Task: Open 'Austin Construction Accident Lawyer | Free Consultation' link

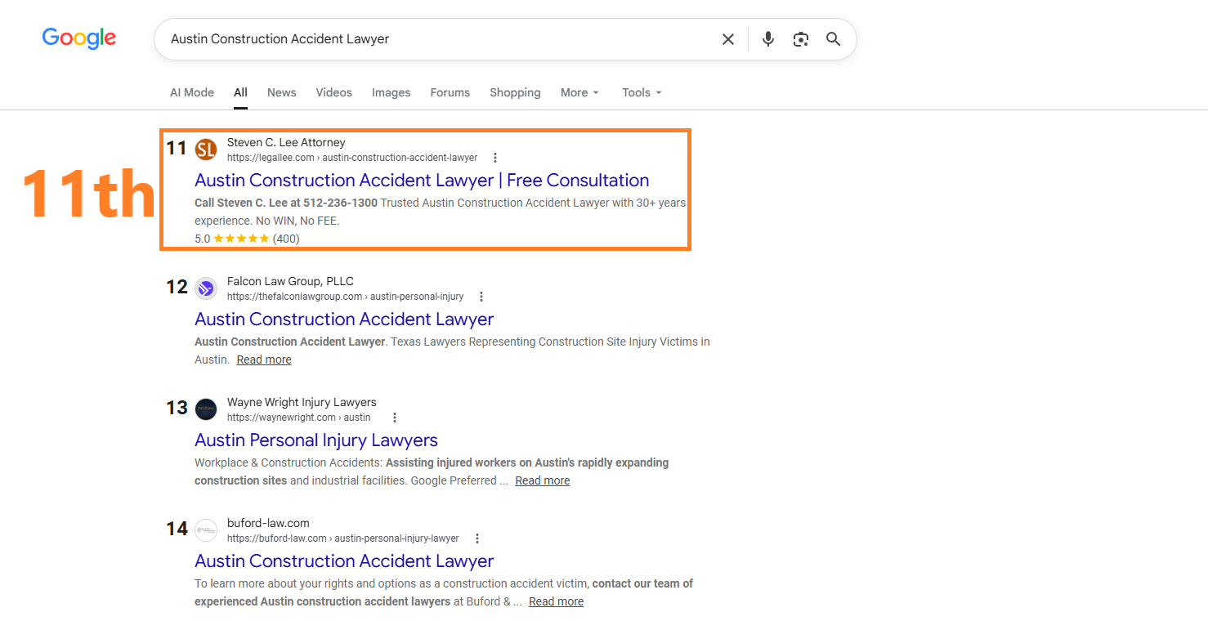Action: coord(422,181)
